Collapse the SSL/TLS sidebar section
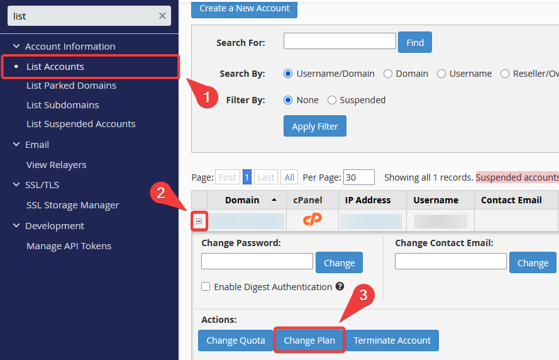Viewport: 559px width, 360px height. [16, 185]
